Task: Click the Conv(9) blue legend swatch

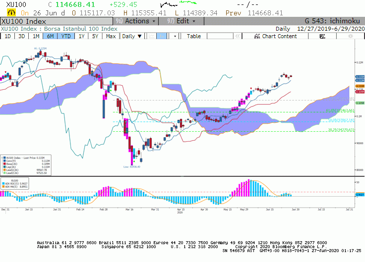Action: pos(4,161)
